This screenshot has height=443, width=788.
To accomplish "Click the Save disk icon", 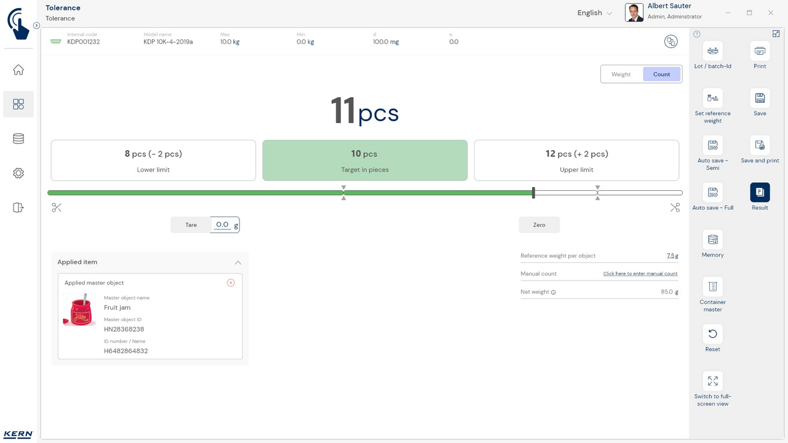I will pos(760,98).
